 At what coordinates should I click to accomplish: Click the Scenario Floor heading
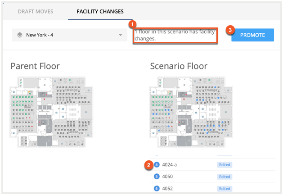(179, 66)
